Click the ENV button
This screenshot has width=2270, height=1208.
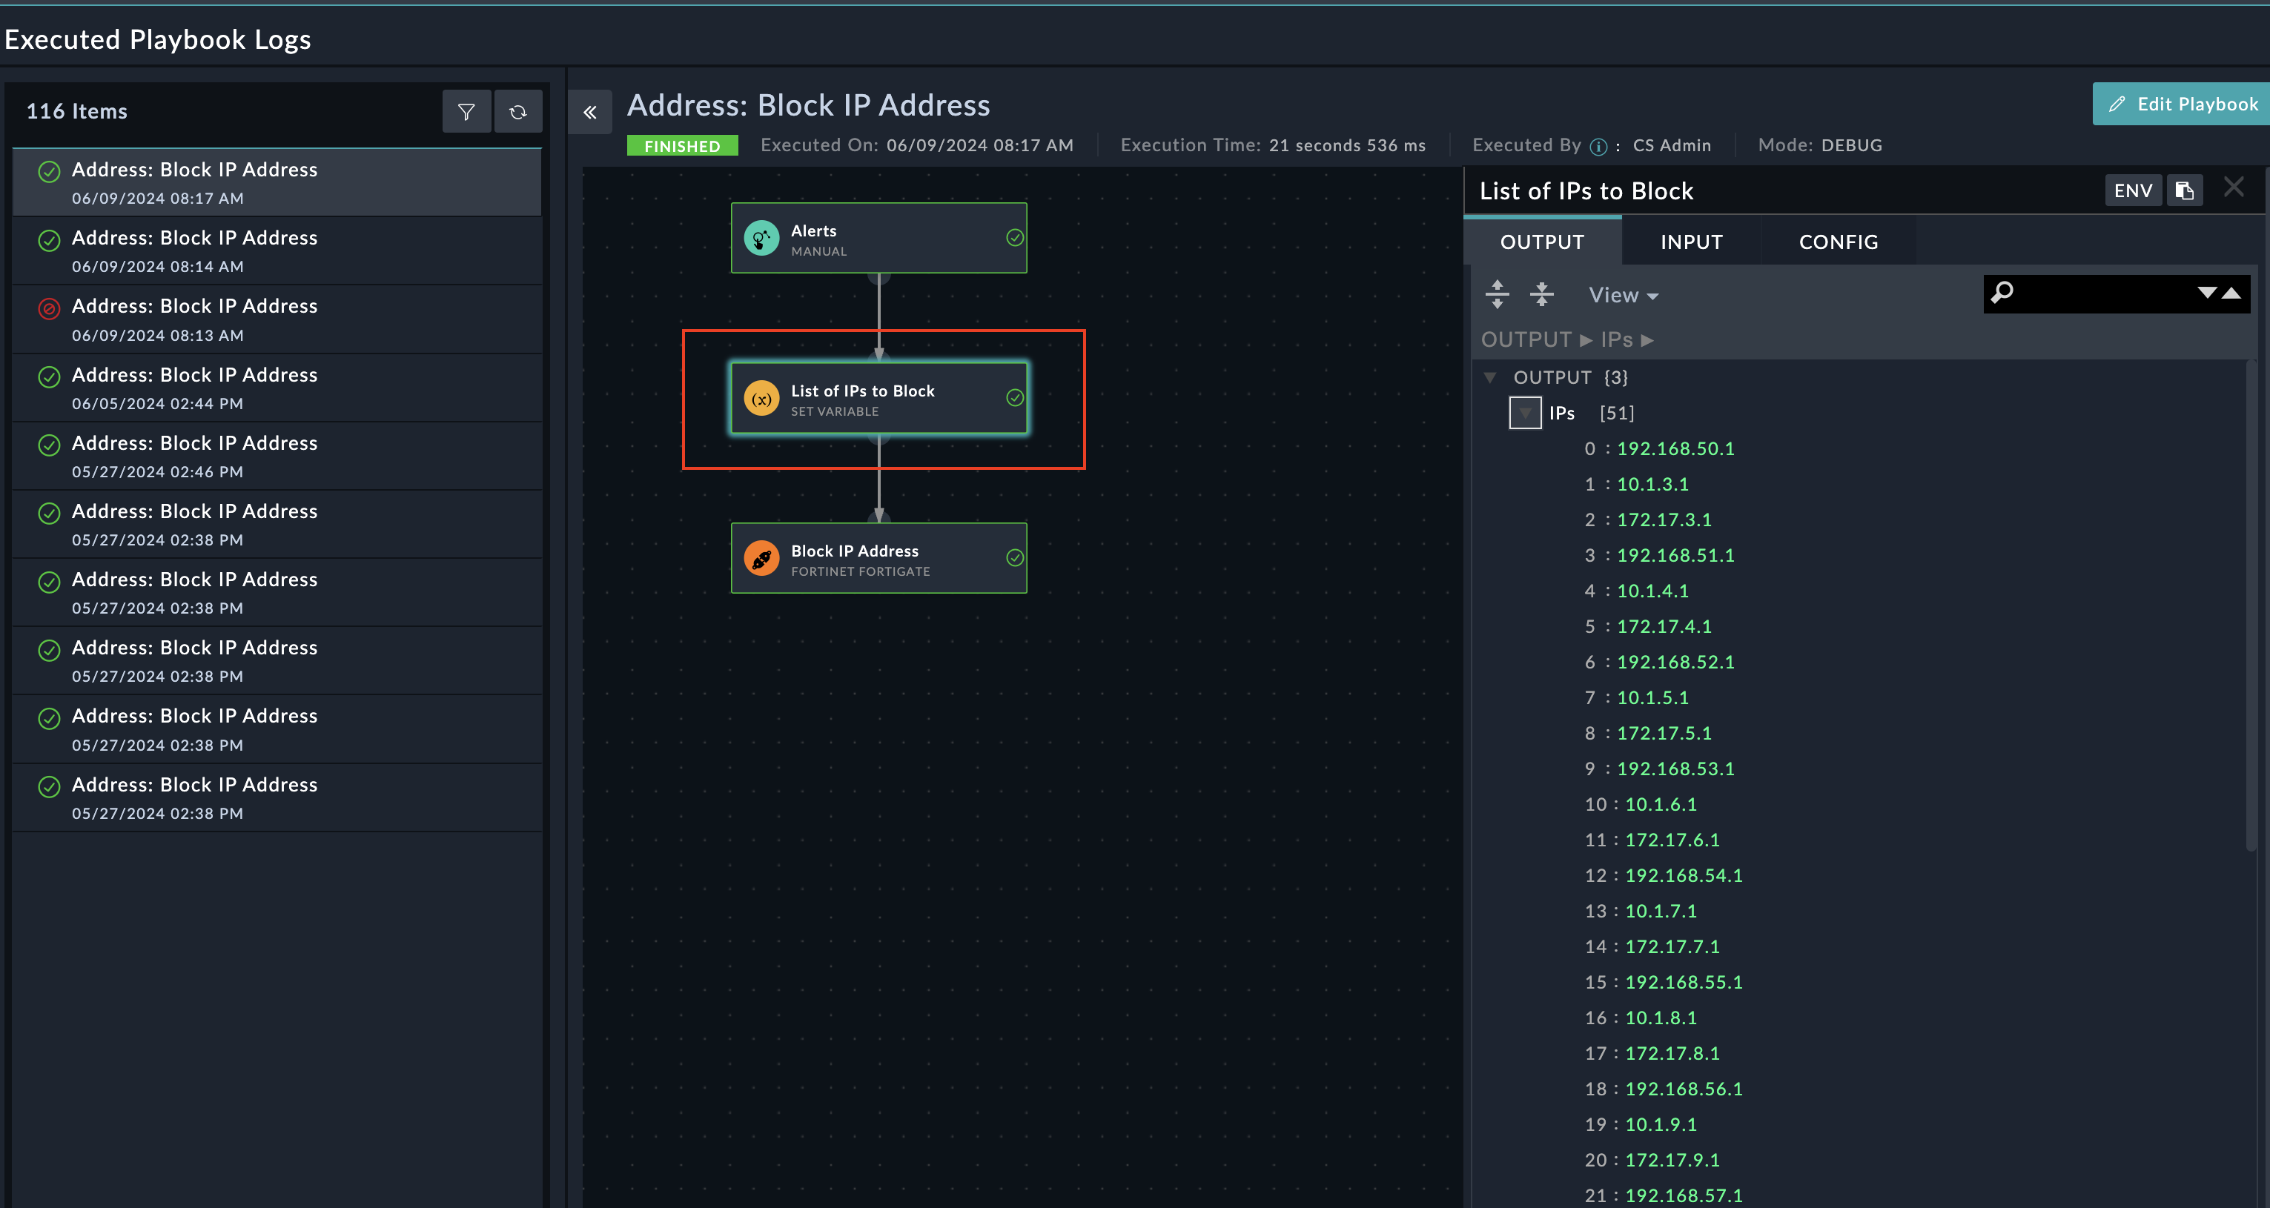coord(2133,190)
